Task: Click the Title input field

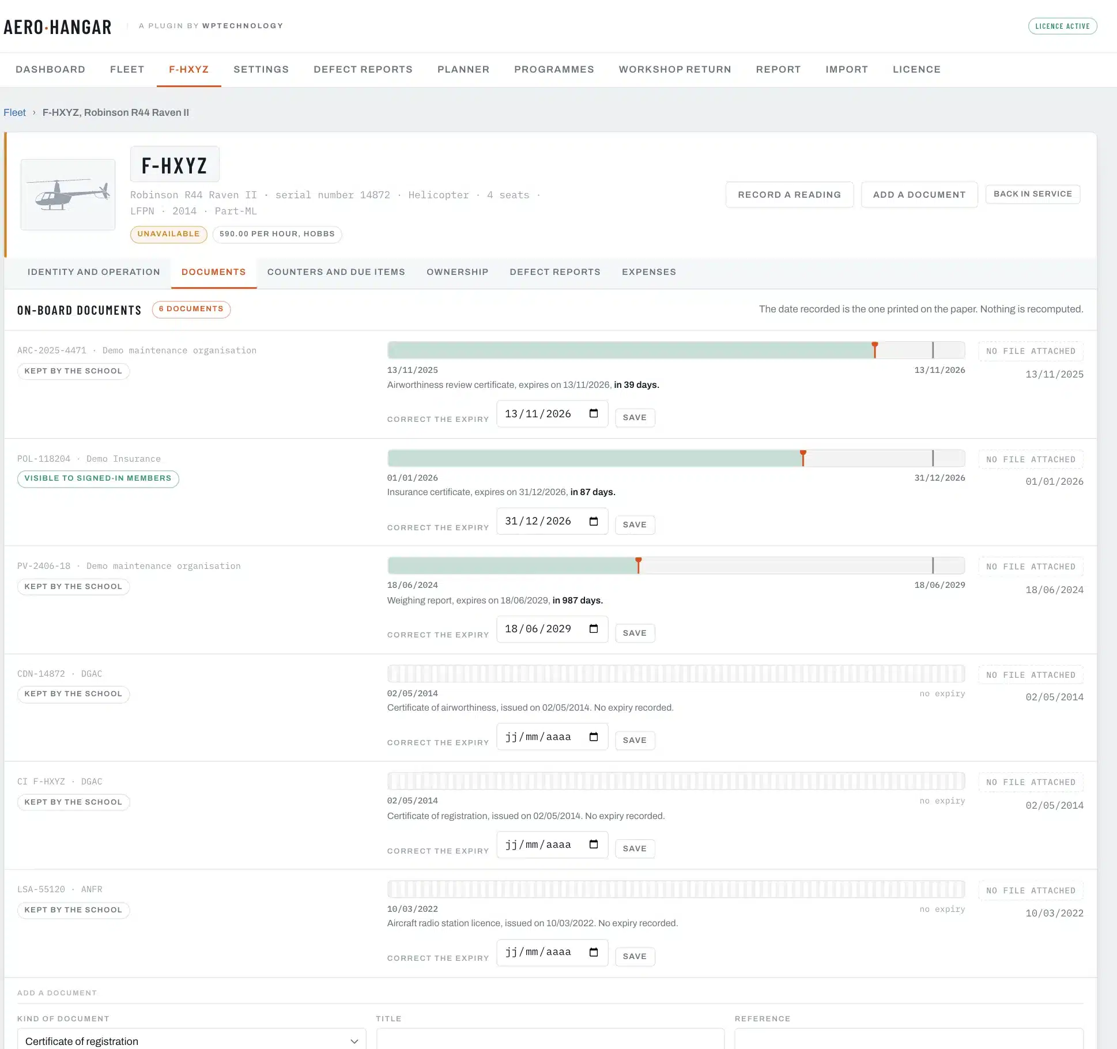Action: point(550,1039)
